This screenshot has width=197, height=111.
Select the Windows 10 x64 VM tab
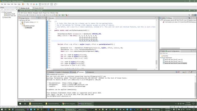pos(25,8)
